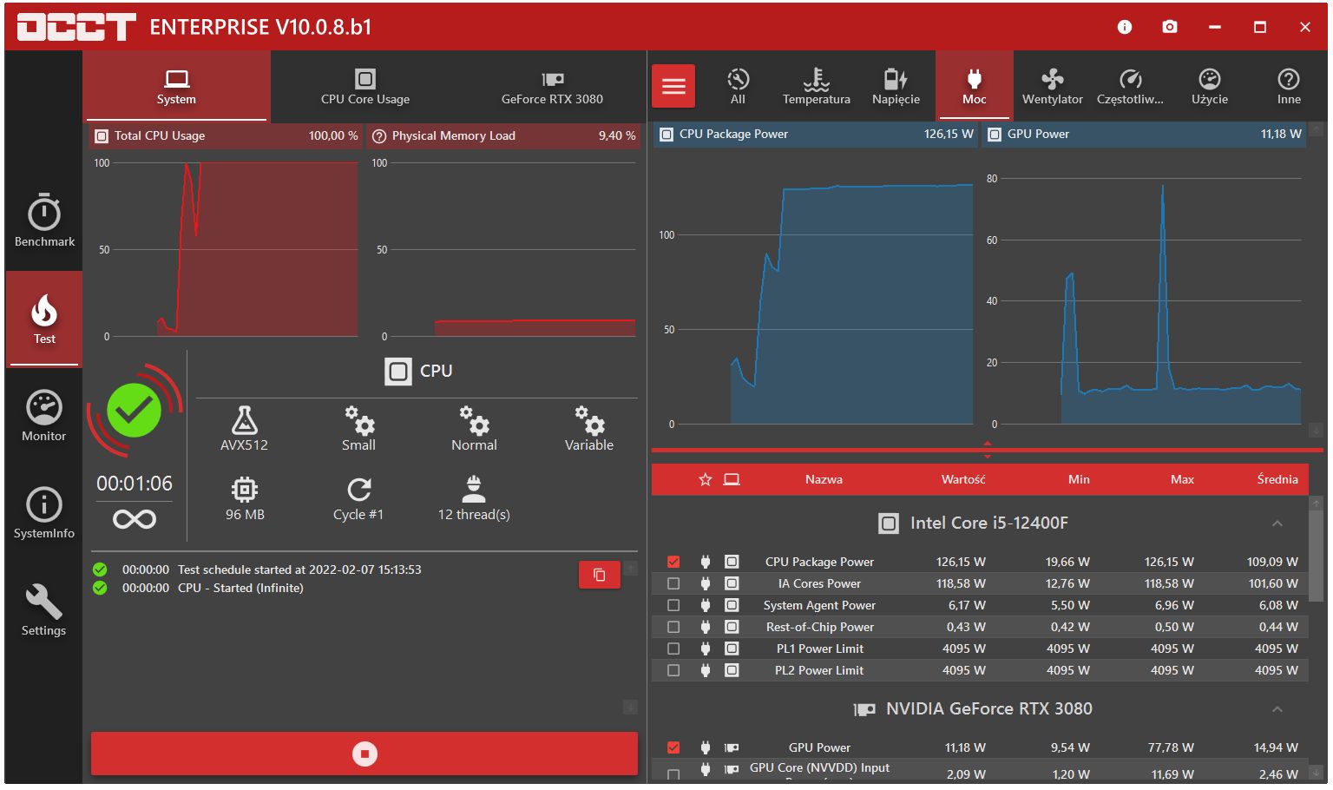Screen dimensions: 1333x790
Task: Collapse the NVIDIA GeForce RTX 3080 group
Action: click(1277, 709)
